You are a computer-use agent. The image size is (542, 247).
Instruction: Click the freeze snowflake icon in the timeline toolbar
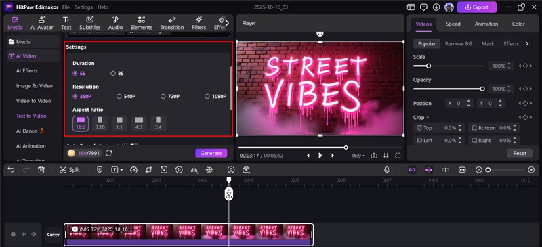point(209,170)
